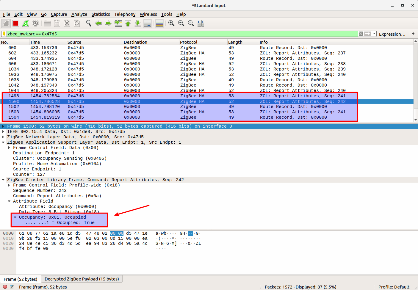The image size is (418, 290).
Task: Sort by the Destination column header
Action: point(151,42)
